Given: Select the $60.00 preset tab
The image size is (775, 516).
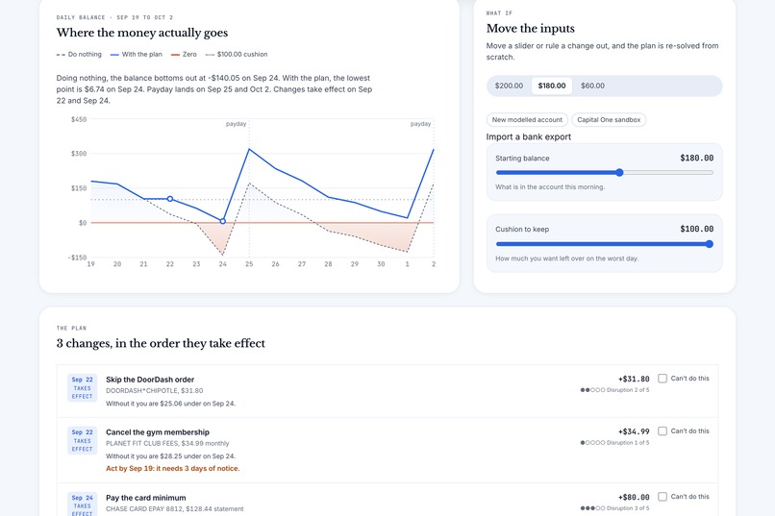Looking at the screenshot, I should (x=592, y=86).
